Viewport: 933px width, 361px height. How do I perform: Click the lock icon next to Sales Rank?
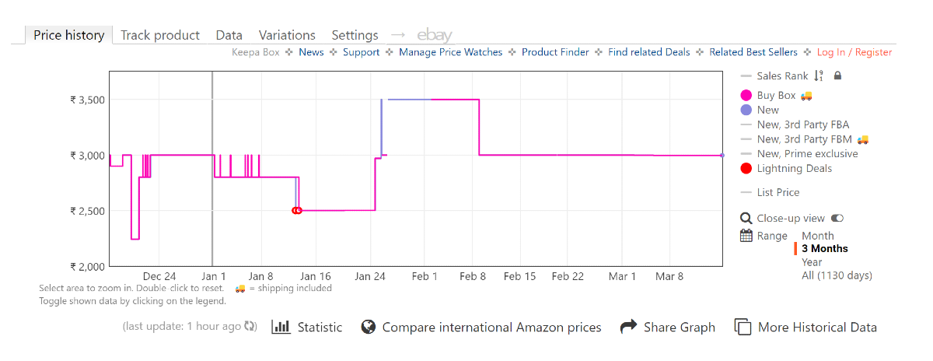tap(837, 76)
